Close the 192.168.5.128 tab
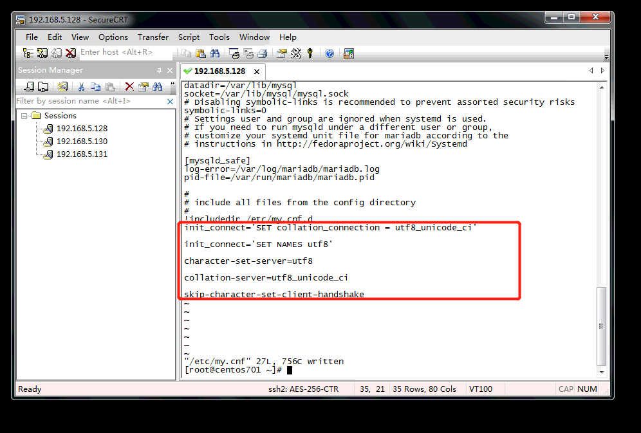This screenshot has height=433, width=641. coord(256,71)
